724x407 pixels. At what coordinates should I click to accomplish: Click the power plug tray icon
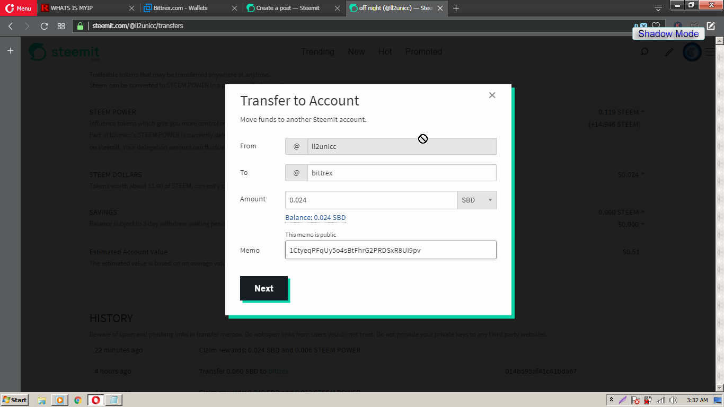pos(648,401)
